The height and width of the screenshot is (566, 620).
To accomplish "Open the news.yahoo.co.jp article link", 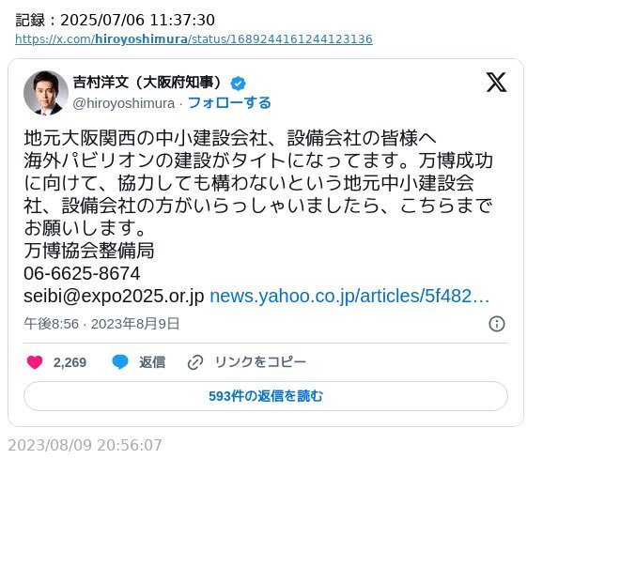I will [x=349, y=297].
